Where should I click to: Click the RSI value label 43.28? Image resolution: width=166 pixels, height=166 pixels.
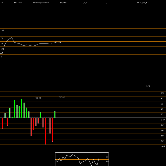[x=58, y=42]
